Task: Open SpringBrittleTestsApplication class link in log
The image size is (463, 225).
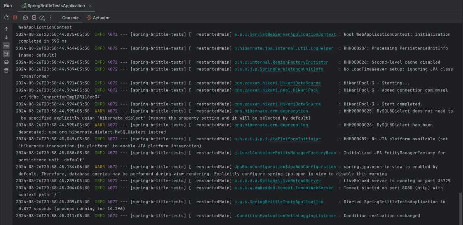Action: point(286,202)
